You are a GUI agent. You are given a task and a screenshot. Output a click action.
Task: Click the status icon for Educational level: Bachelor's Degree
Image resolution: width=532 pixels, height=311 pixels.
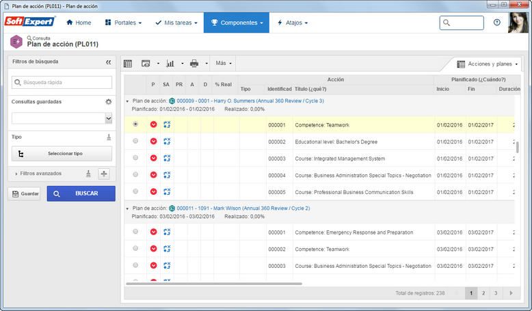(167, 141)
